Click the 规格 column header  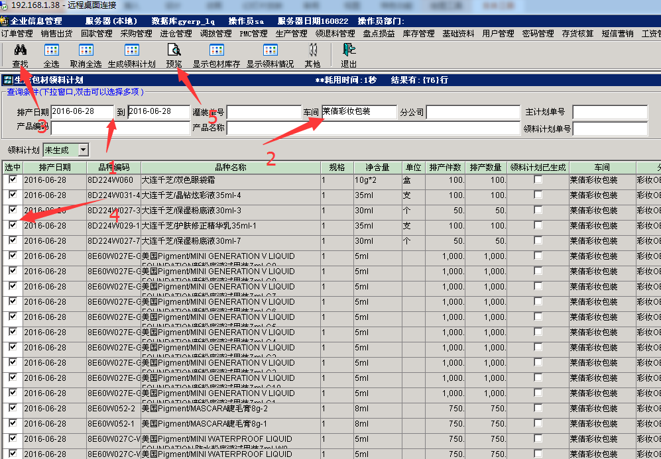[x=337, y=168]
